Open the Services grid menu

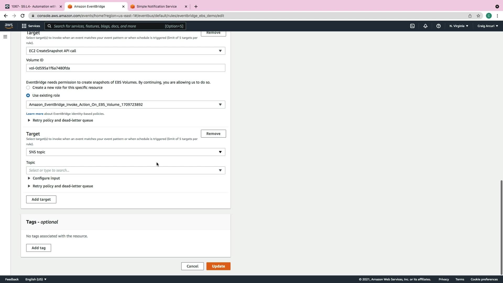coord(31,26)
